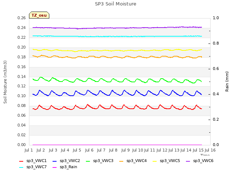Viewport: 232px width, 174px height.
Task: Click the 0.00 left axis value
Action: [22, 145]
